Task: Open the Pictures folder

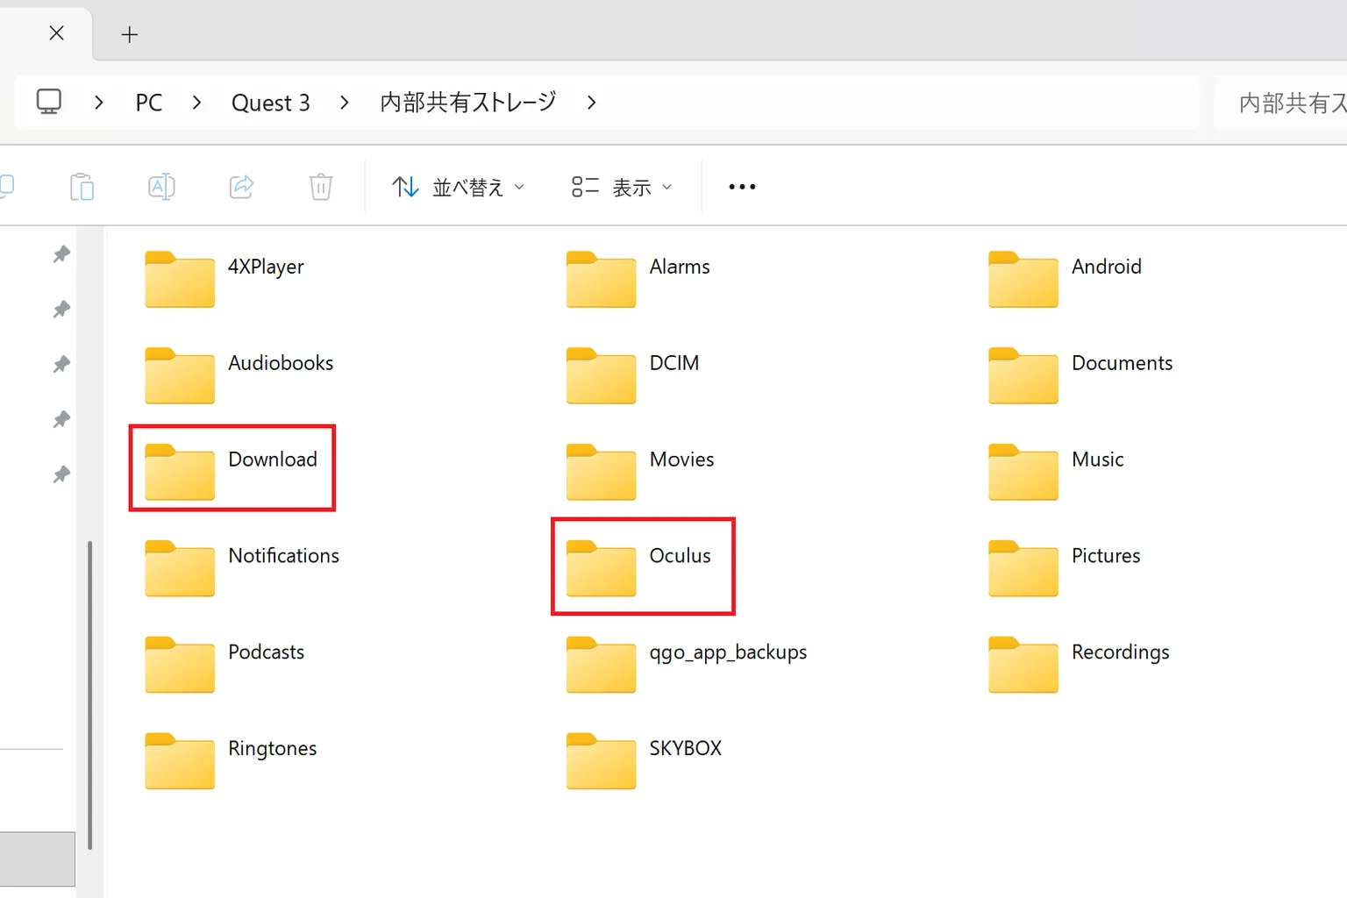Action: click(1065, 568)
